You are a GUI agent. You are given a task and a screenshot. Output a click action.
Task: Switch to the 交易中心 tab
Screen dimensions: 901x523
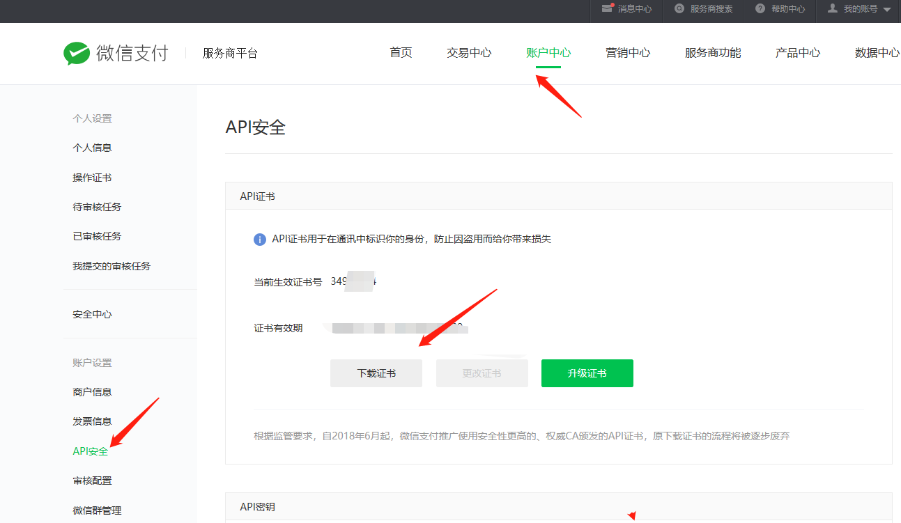click(469, 53)
